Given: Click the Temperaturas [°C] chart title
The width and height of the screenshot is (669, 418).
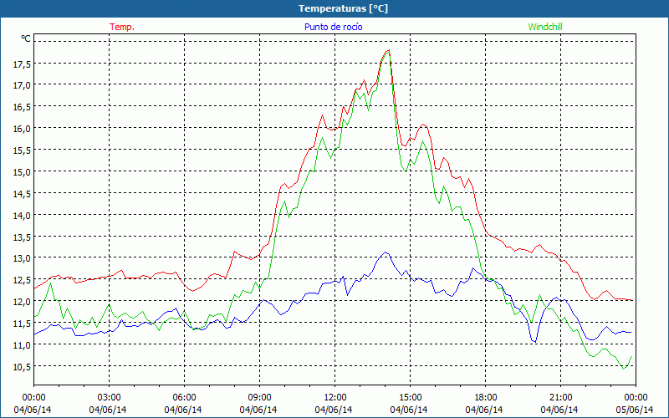Looking at the screenshot, I should [343, 8].
